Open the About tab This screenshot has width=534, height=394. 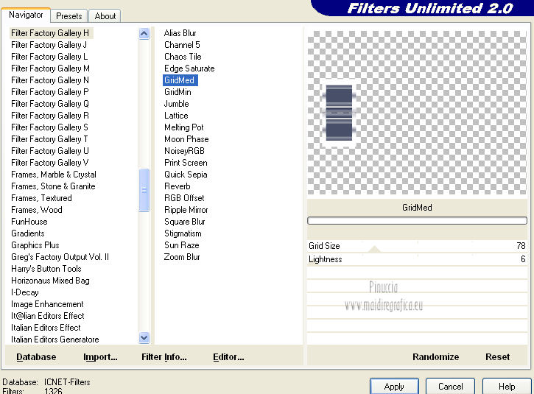pyautogui.click(x=105, y=16)
